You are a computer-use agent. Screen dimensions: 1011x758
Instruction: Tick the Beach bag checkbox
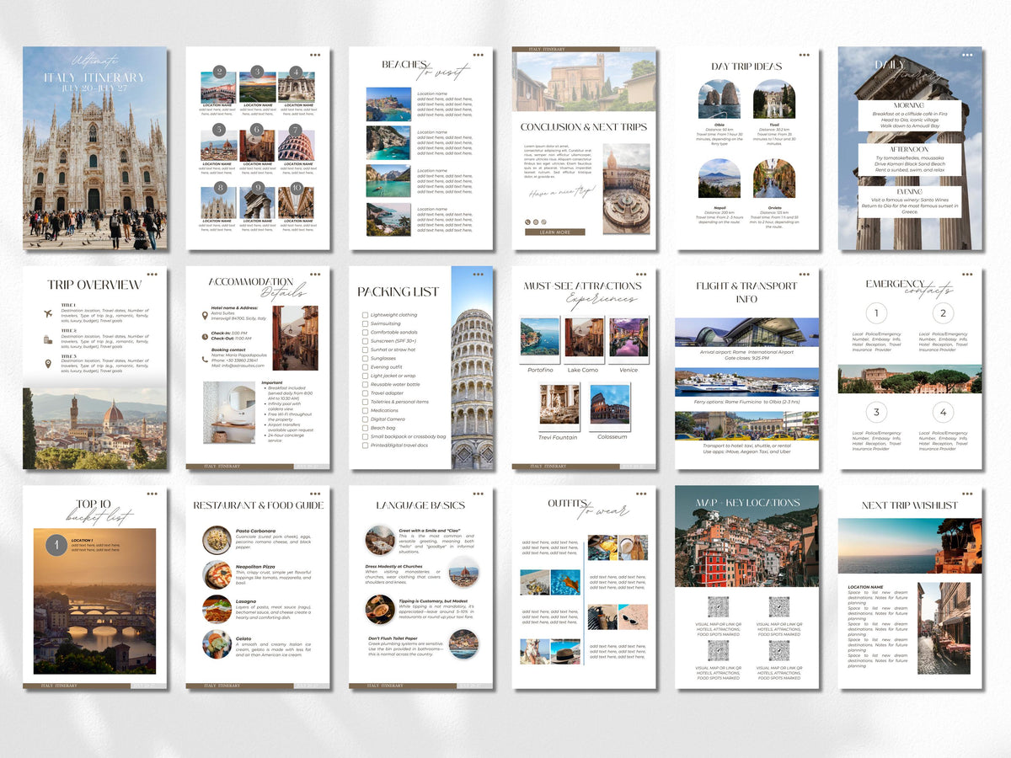[x=365, y=428]
